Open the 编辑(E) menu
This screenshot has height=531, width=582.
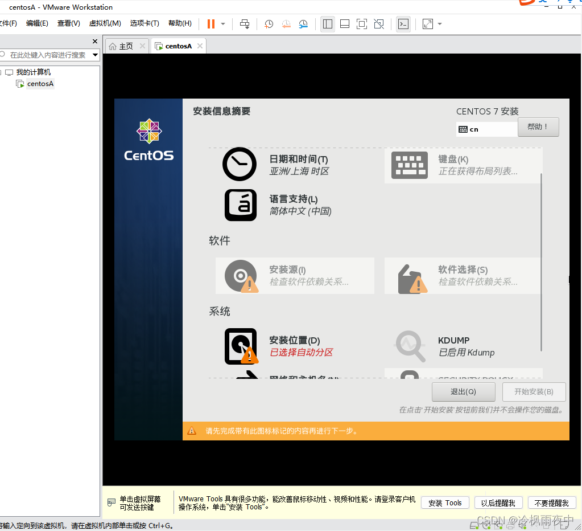click(x=37, y=23)
